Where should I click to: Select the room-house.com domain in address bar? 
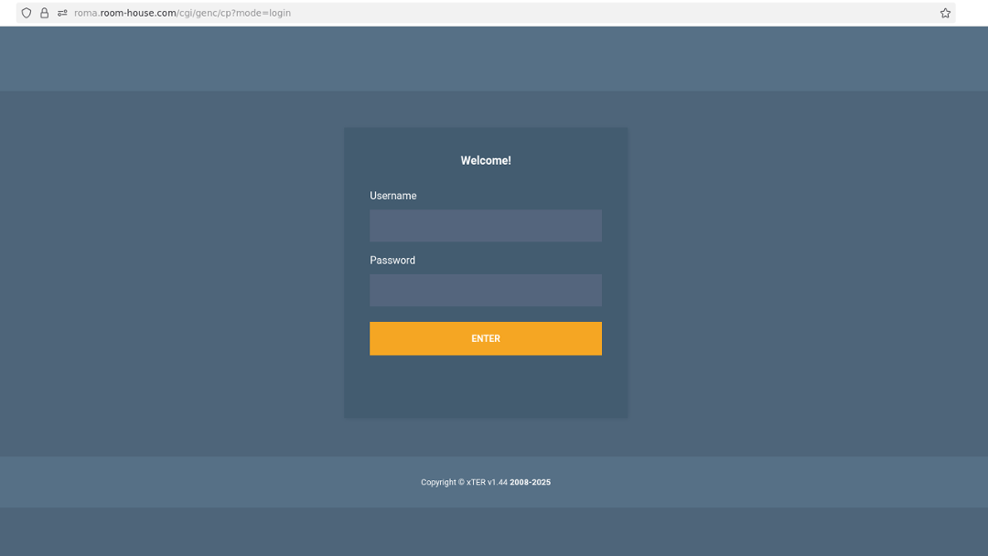(x=137, y=13)
